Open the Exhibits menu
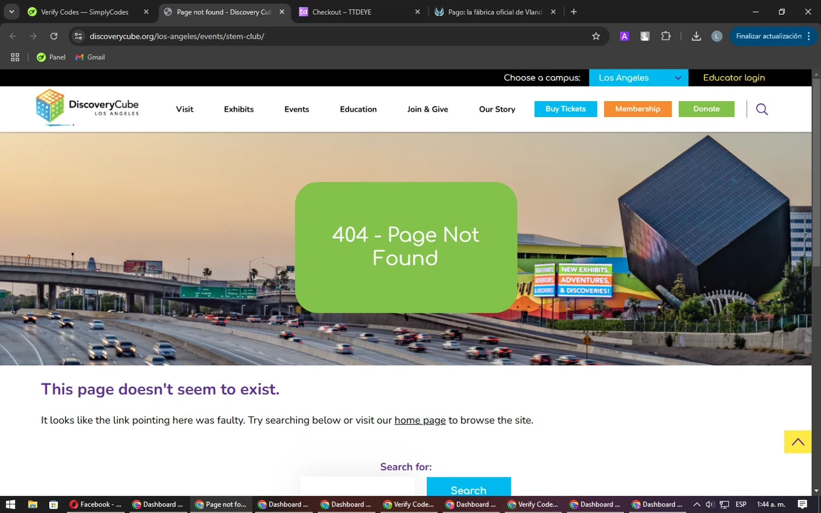 pos(239,109)
